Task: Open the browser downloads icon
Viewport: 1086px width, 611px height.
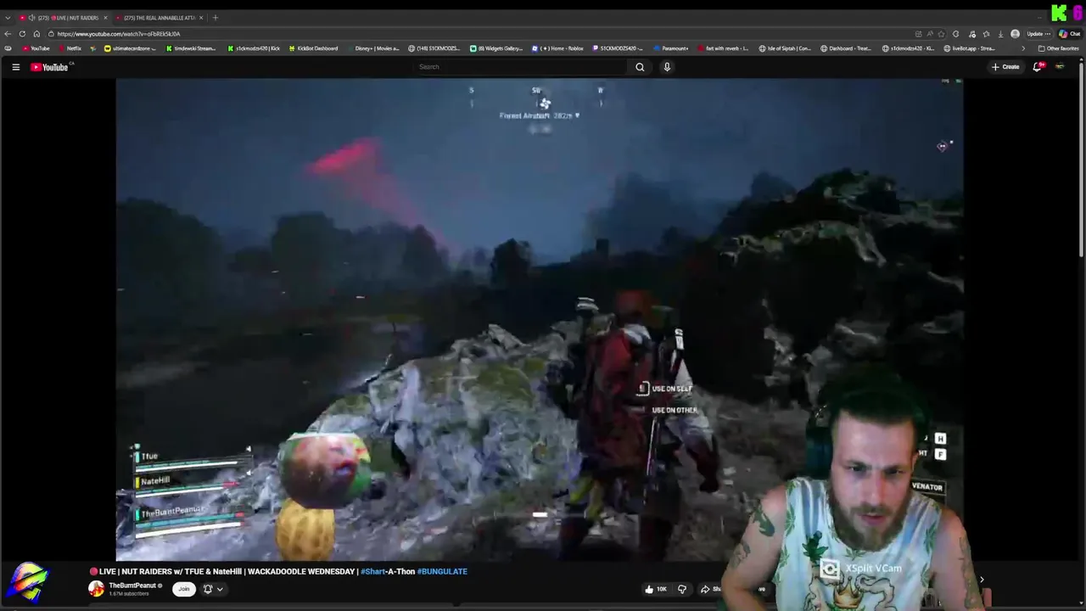Action: [1000, 34]
